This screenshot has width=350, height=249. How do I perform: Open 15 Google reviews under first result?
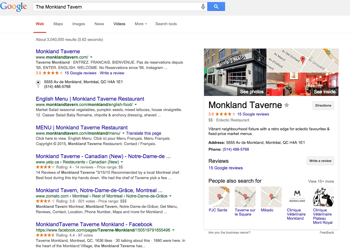[81, 73]
